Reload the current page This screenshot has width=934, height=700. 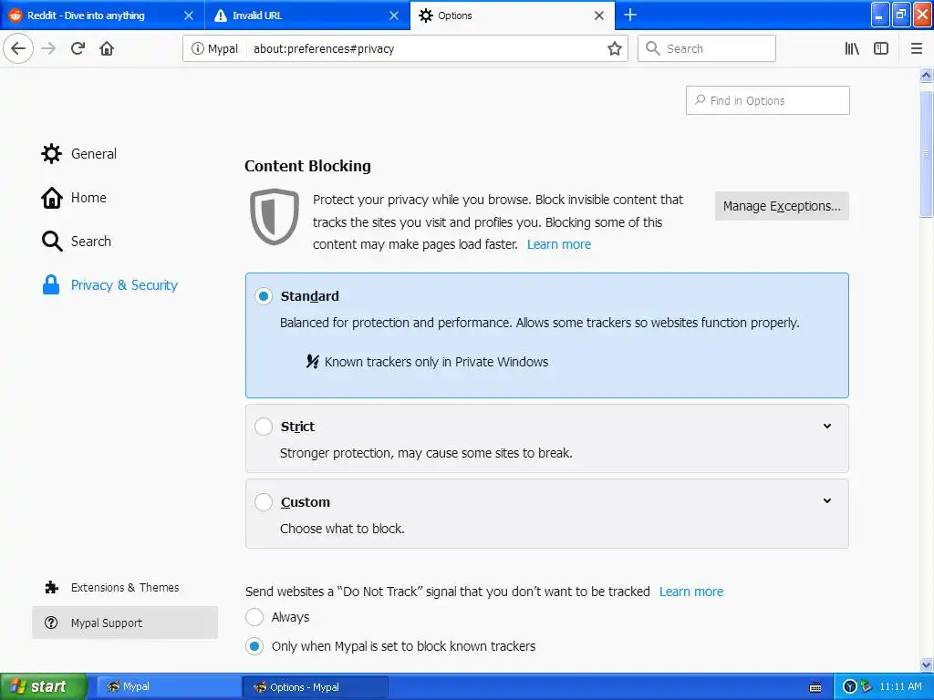pos(78,48)
